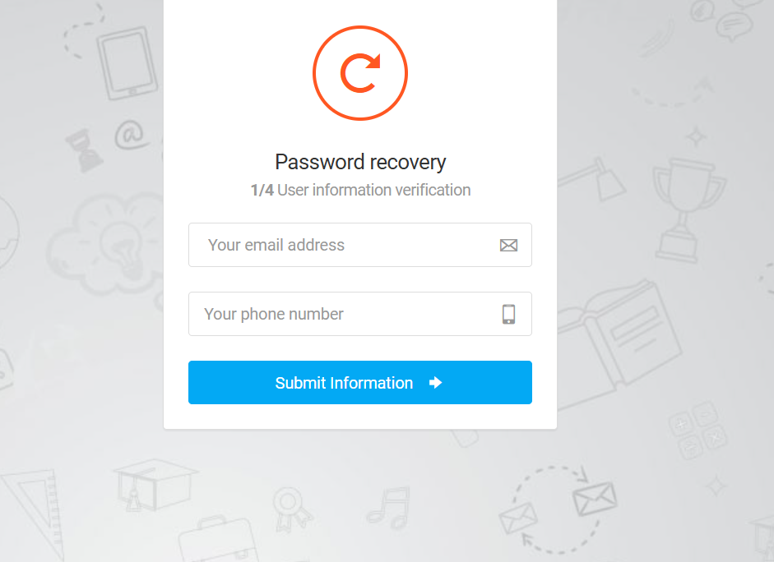Click the music notes background doodle
Image resolution: width=774 pixels, height=562 pixels.
pyautogui.click(x=388, y=505)
